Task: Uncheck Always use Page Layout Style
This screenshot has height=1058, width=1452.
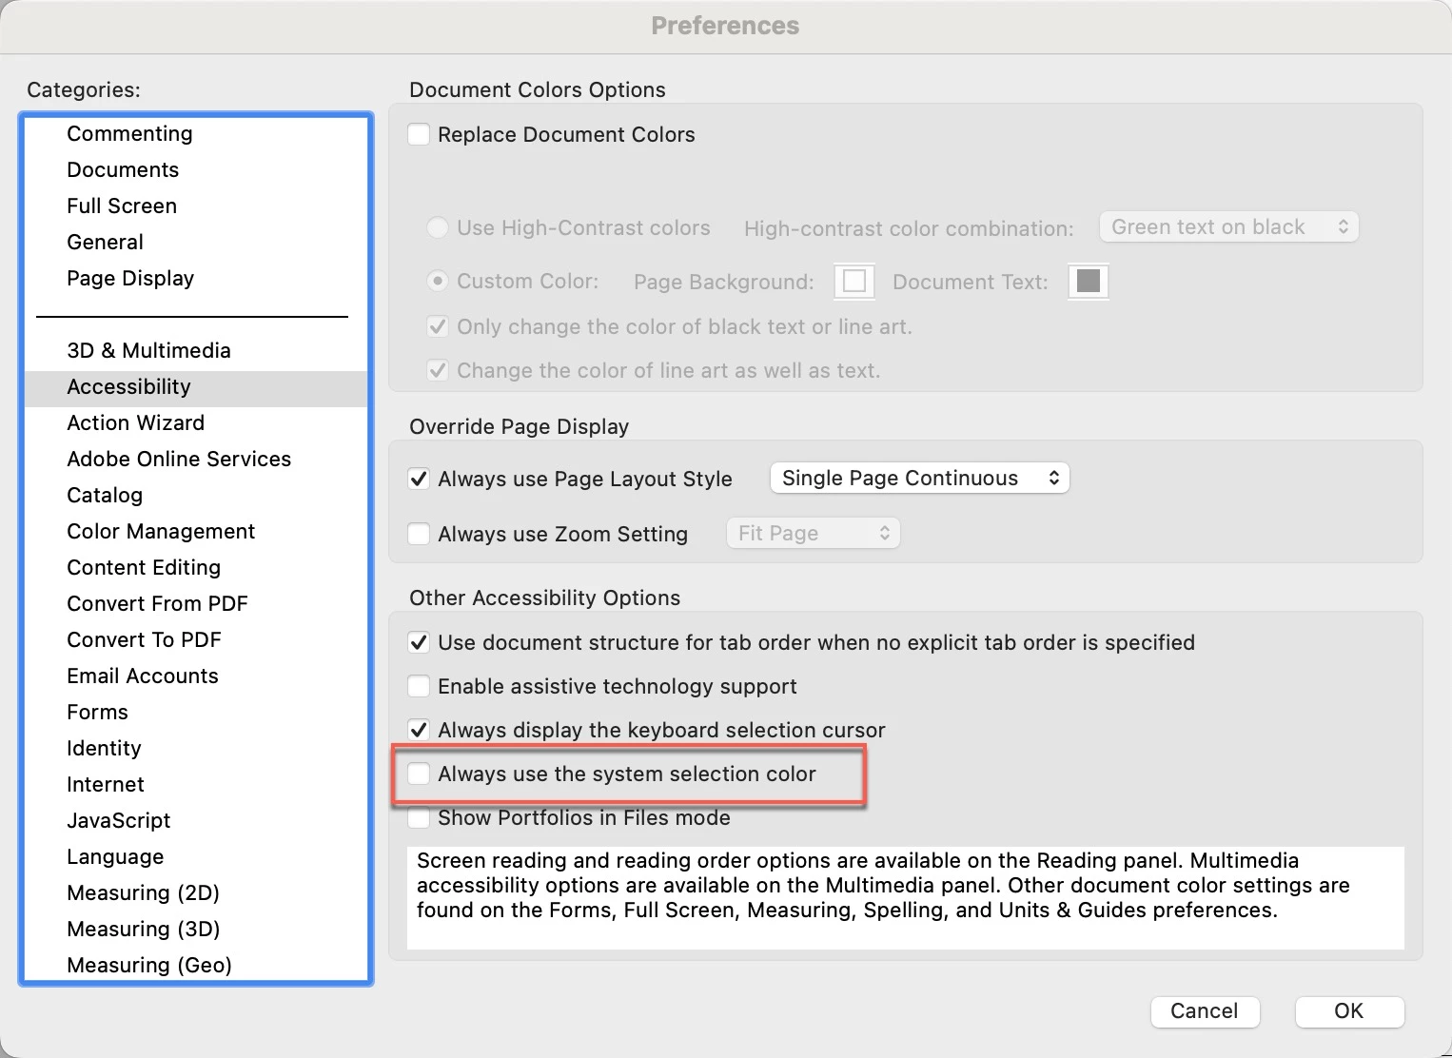Action: pos(419,479)
